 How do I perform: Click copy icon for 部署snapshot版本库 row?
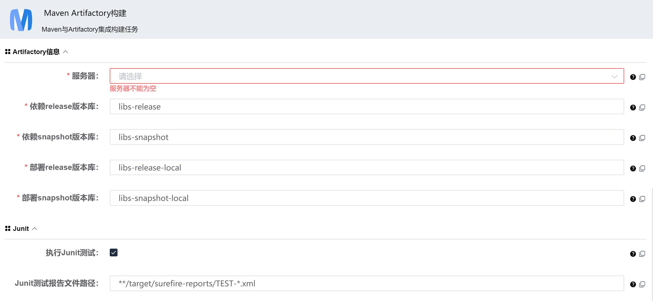642,199
